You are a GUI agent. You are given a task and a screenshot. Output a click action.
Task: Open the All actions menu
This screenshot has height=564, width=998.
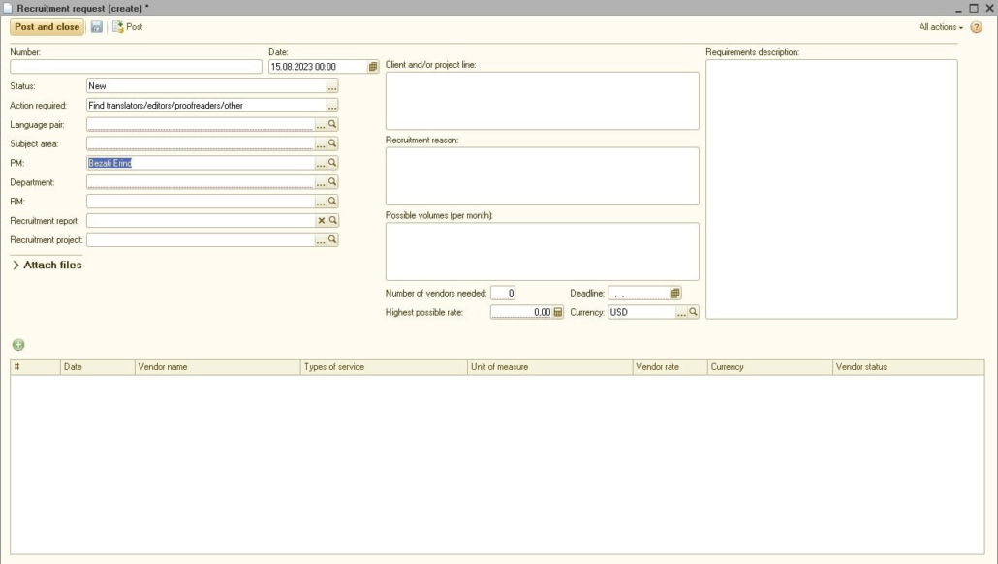click(941, 27)
